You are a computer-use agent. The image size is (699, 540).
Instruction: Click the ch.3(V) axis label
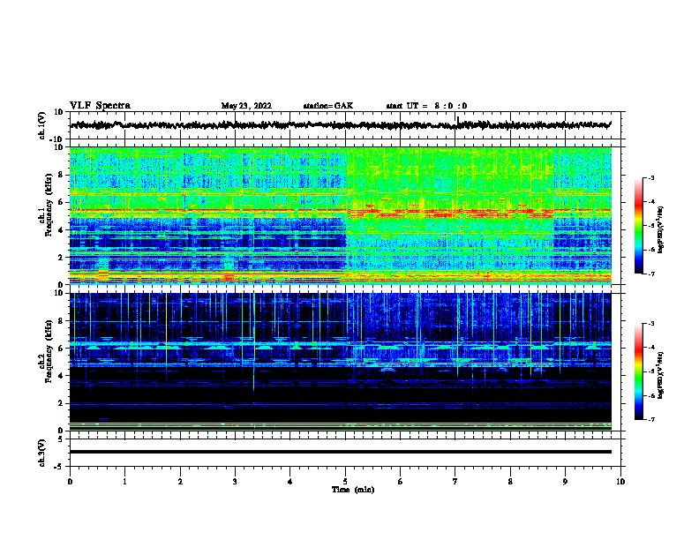[42, 453]
